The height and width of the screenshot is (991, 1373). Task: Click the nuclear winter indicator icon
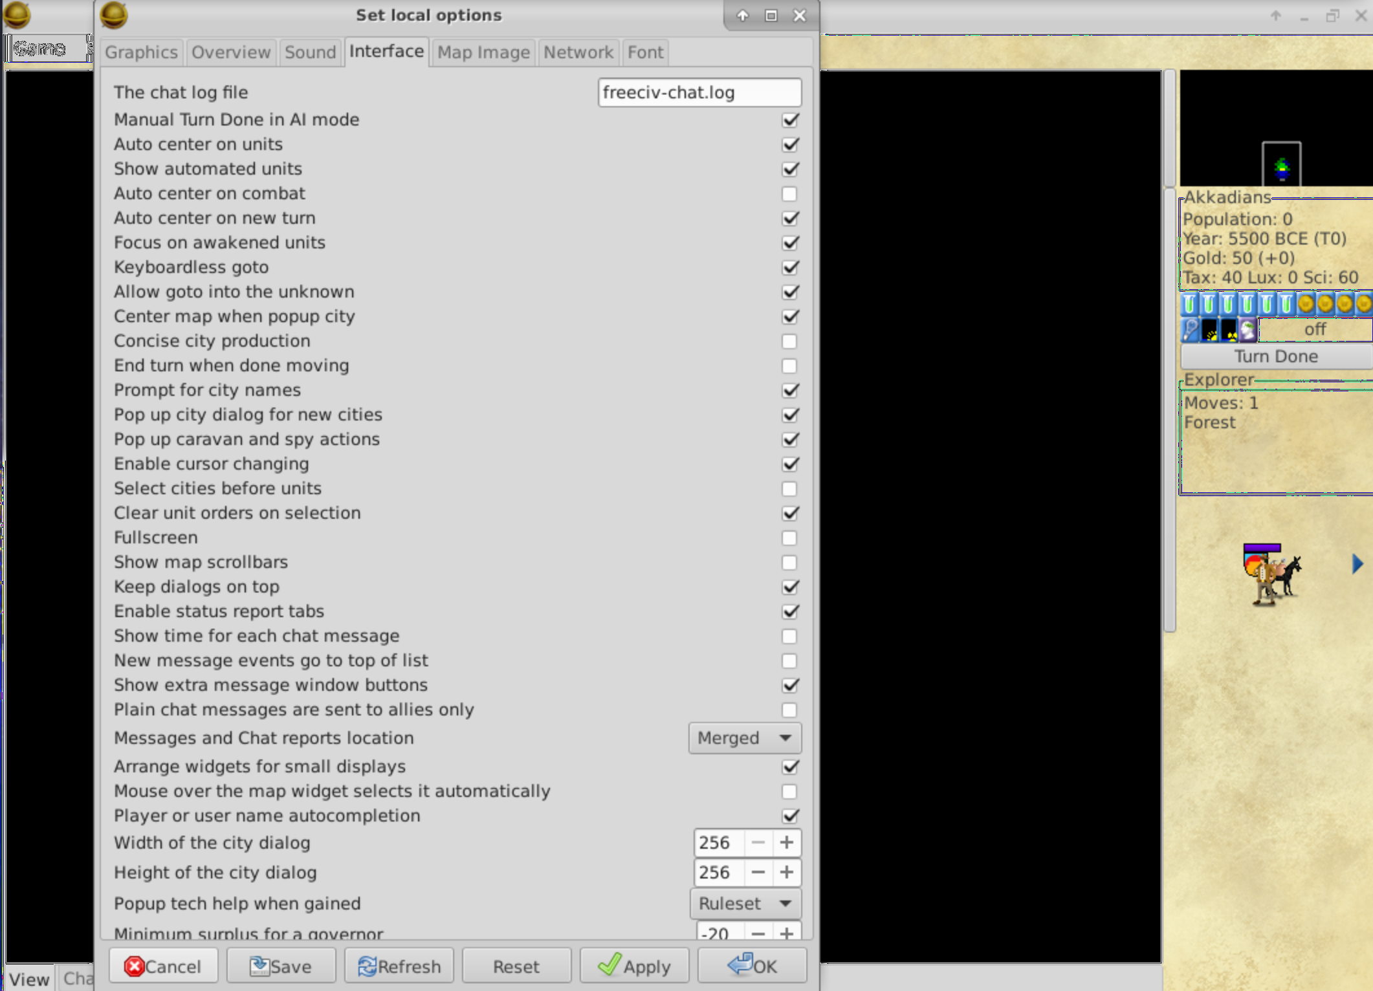[x=1229, y=330]
